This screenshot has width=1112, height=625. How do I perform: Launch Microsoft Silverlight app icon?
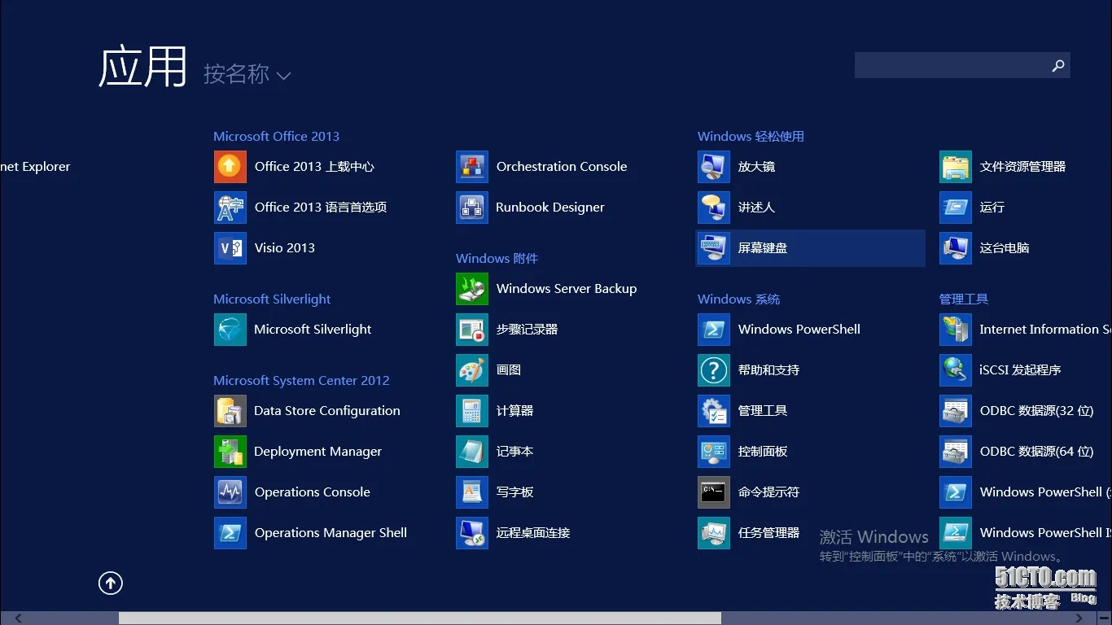pos(230,330)
